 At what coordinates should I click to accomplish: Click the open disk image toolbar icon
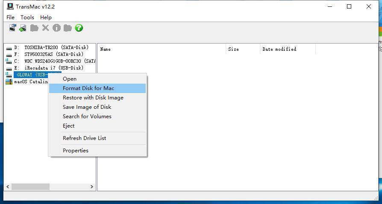tap(12, 28)
